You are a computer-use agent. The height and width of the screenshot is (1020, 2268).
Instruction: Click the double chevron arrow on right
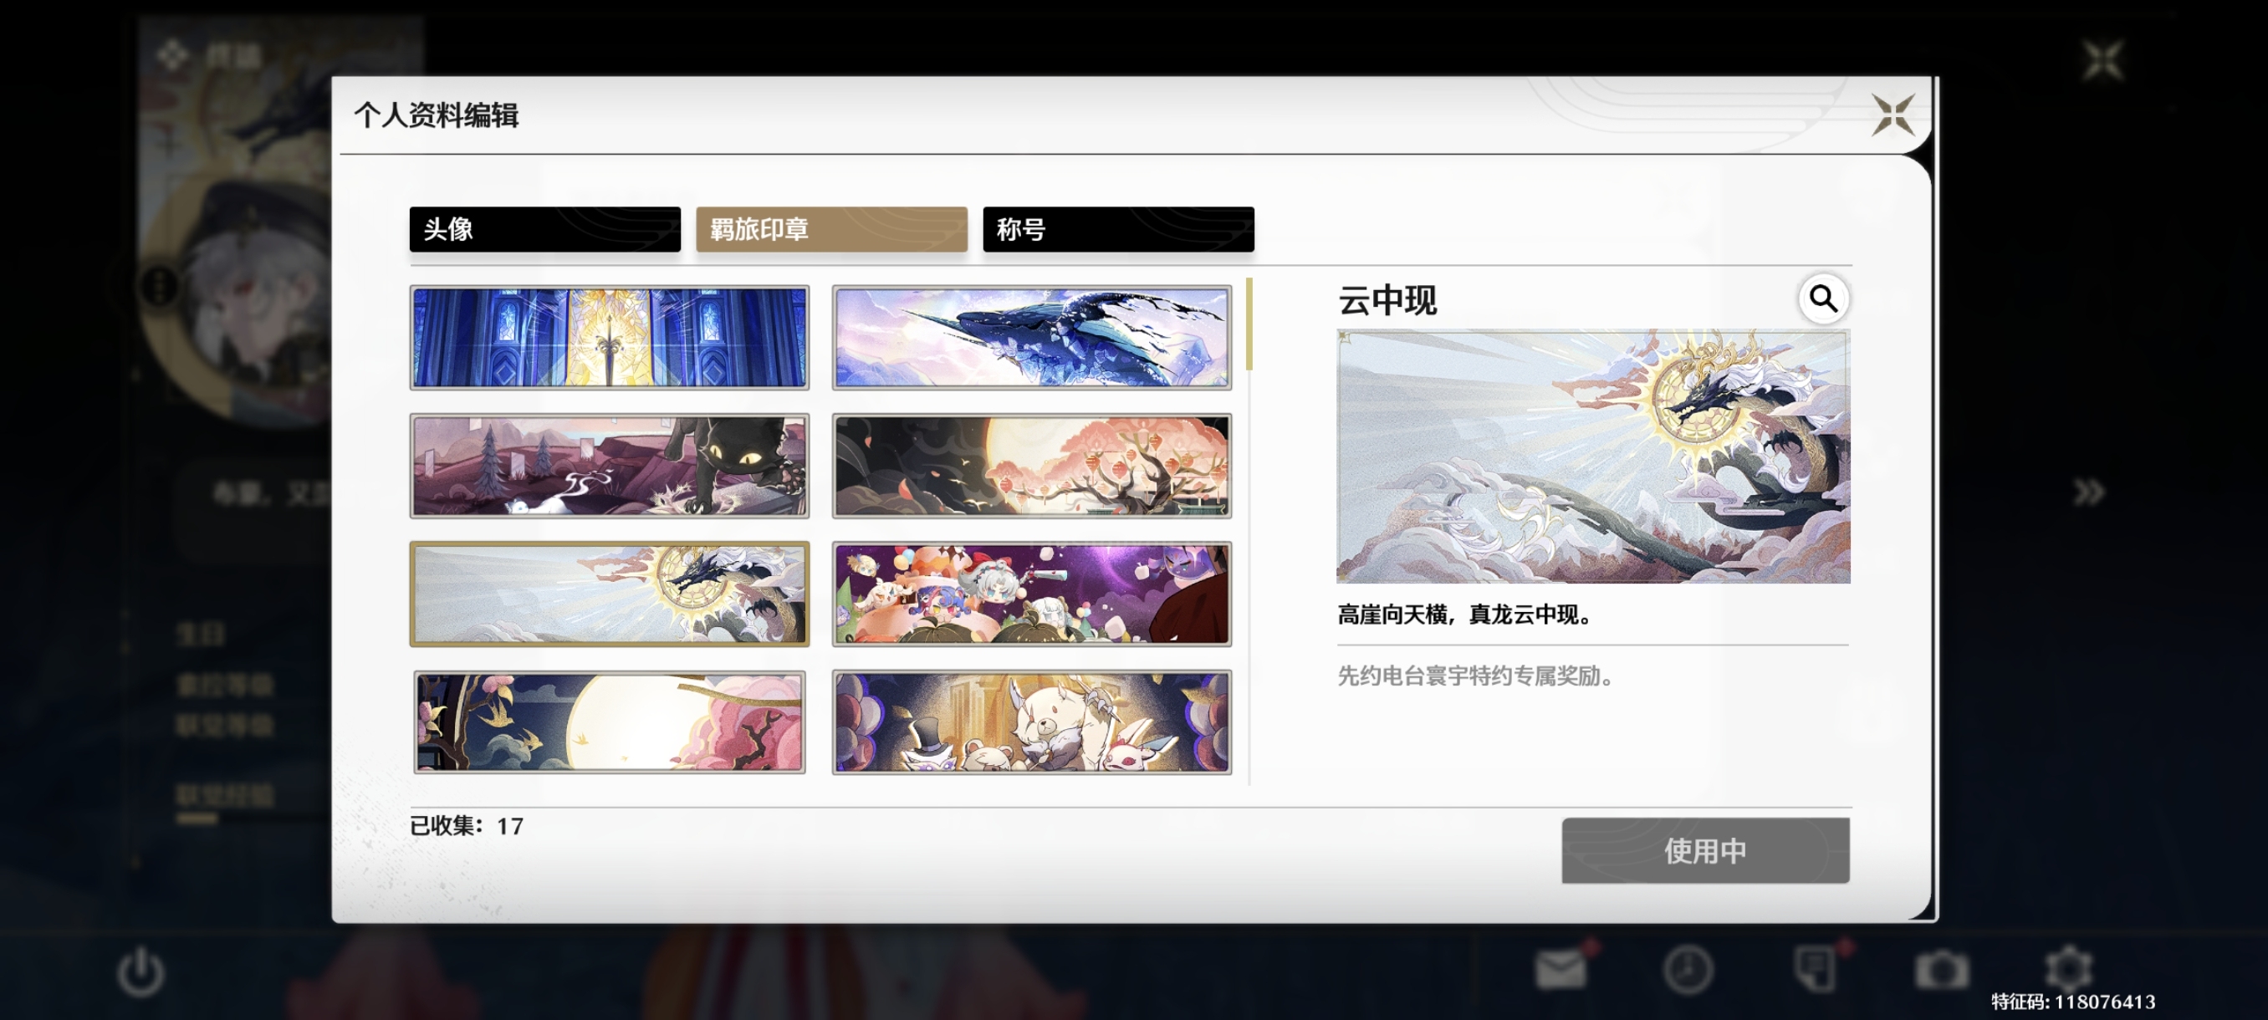2088,492
